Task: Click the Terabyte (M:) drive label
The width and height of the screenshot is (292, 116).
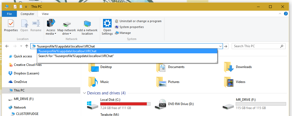Action: point(109,114)
